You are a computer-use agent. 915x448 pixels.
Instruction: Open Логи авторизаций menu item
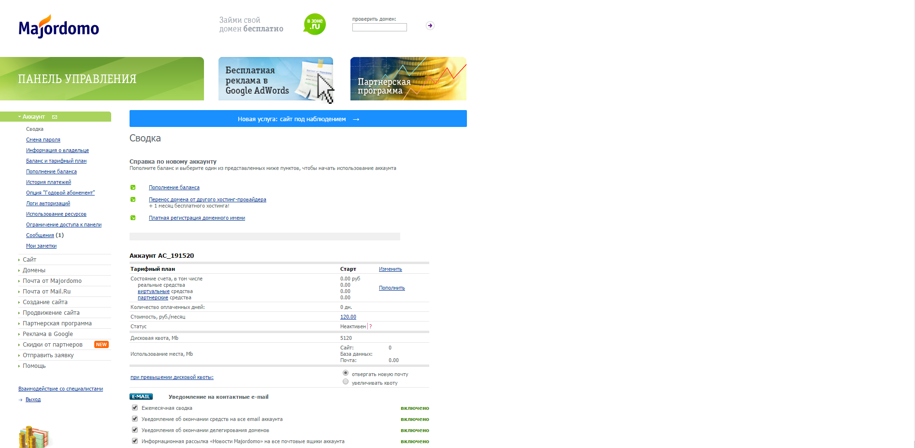[48, 203]
